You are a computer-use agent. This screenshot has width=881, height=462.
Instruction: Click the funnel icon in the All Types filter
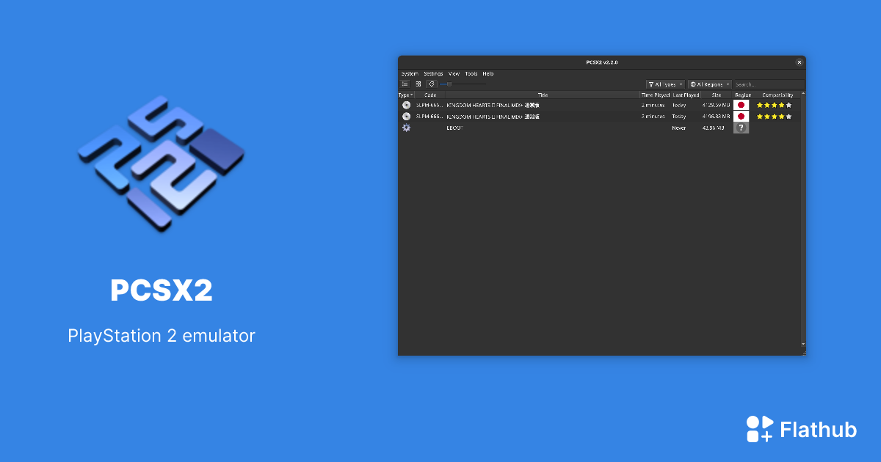click(x=650, y=84)
